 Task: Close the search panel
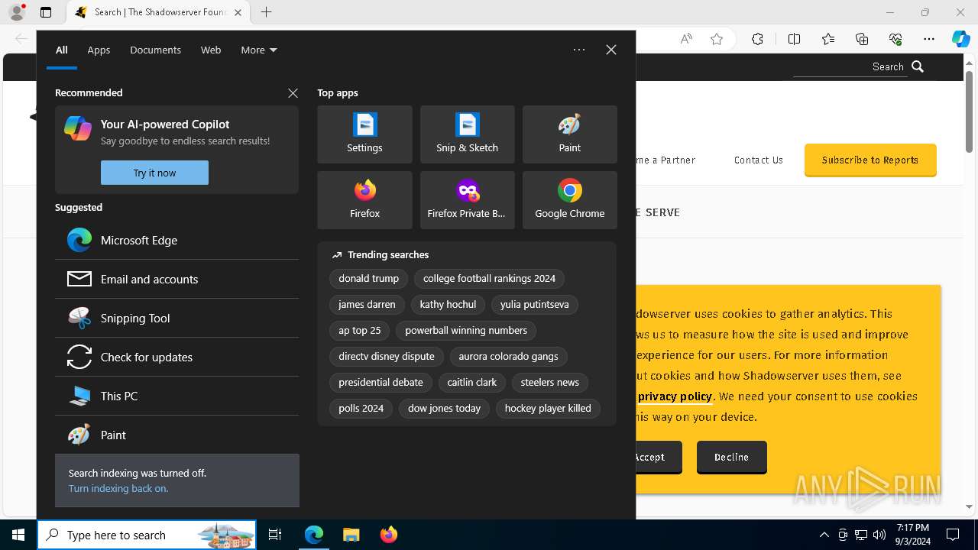(611, 50)
